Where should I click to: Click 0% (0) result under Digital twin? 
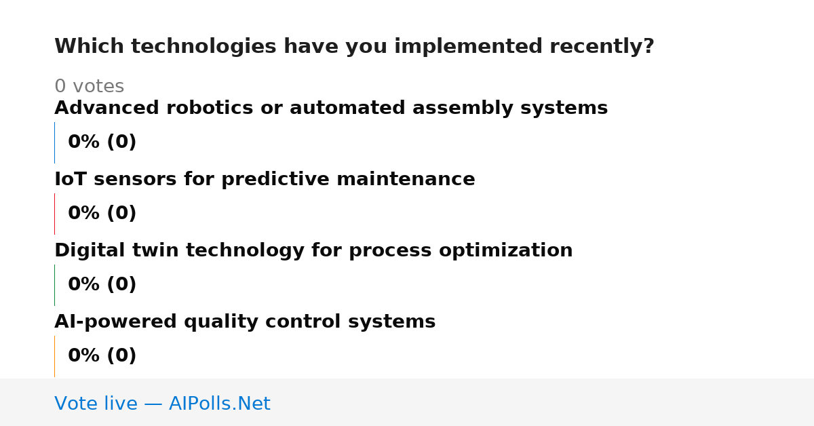click(x=102, y=285)
